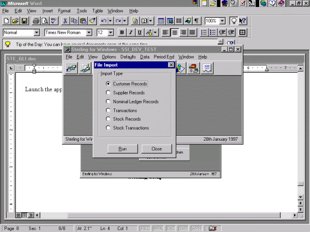Screen dimensions: 310x232
Task: Toggle Bold formatting
Action: tap(122, 33)
